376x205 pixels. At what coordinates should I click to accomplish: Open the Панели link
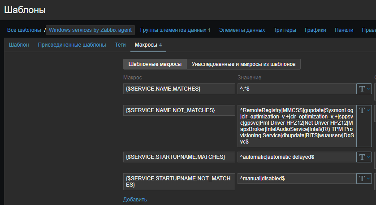point(344,30)
